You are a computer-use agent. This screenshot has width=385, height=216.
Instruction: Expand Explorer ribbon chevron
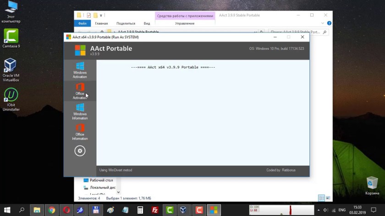pyautogui.click(x=323, y=23)
